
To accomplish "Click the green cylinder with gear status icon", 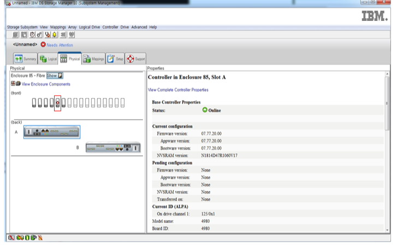I will pyautogui.click(x=33, y=238).
